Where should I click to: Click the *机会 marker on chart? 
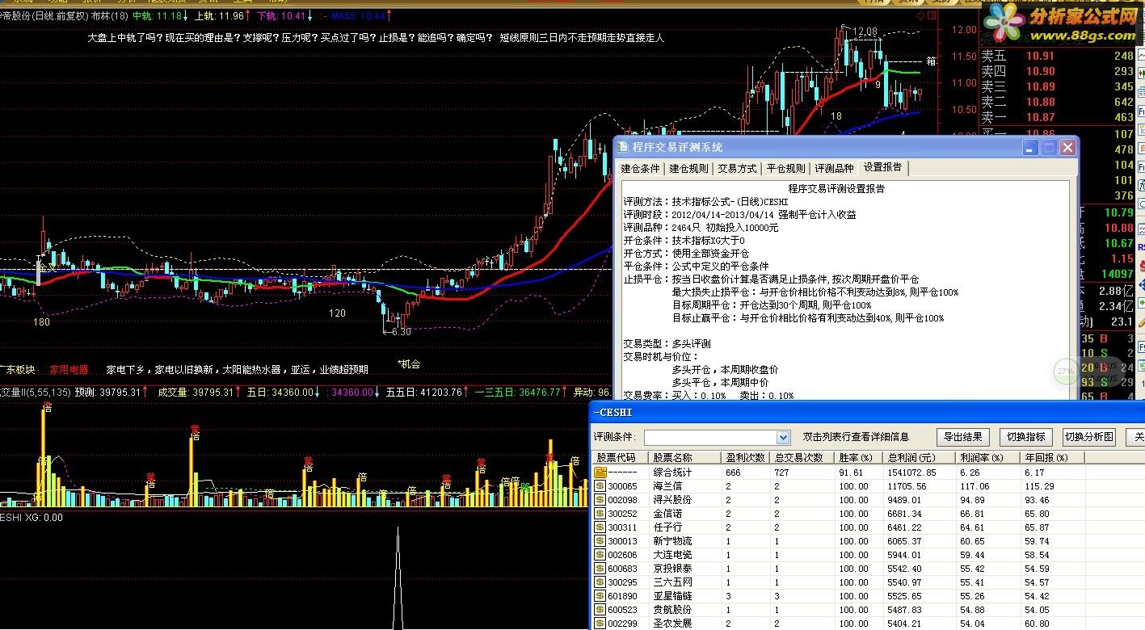[409, 364]
